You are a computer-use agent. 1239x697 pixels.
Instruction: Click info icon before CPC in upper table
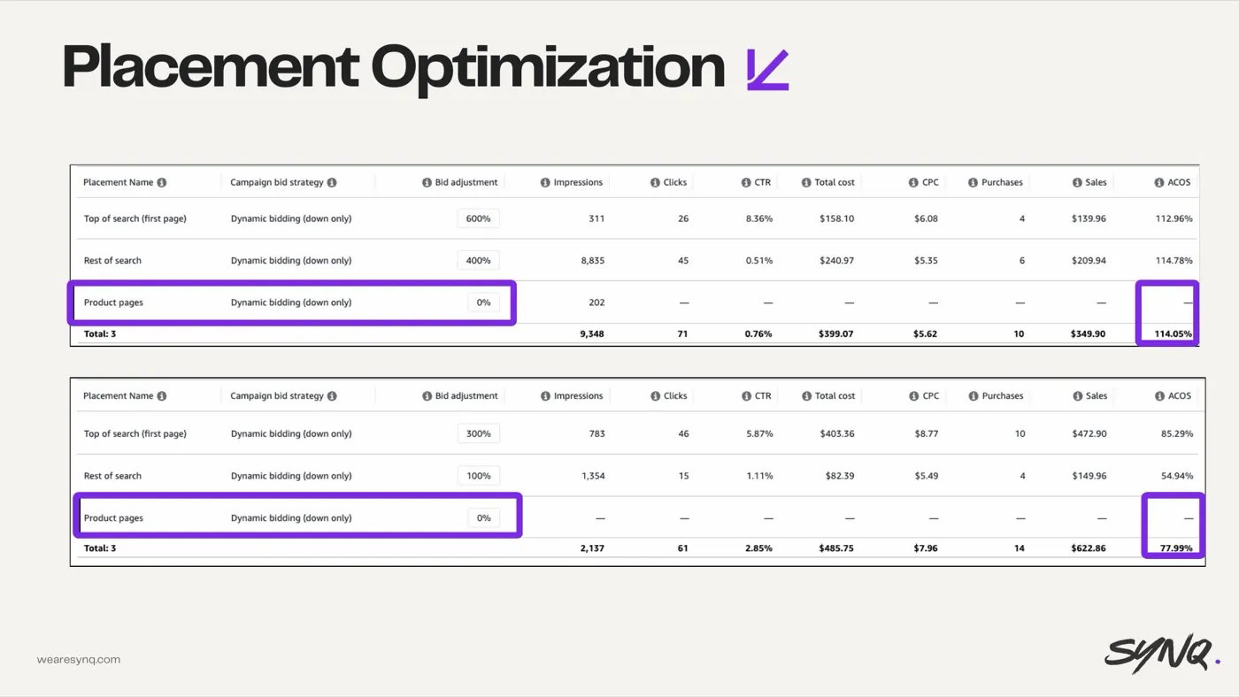(x=913, y=182)
